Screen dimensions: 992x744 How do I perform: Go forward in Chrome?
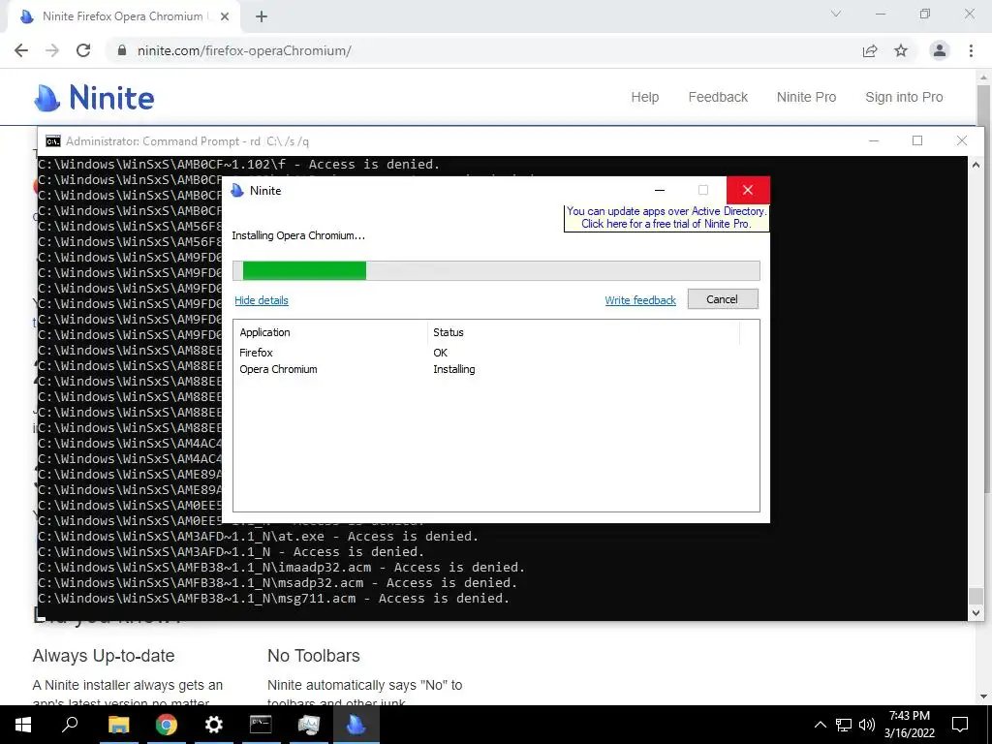[52, 50]
